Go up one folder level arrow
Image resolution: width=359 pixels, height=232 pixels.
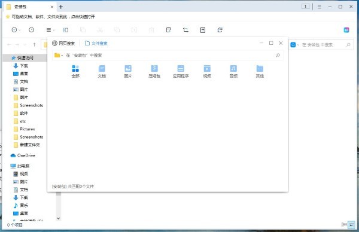(34, 45)
